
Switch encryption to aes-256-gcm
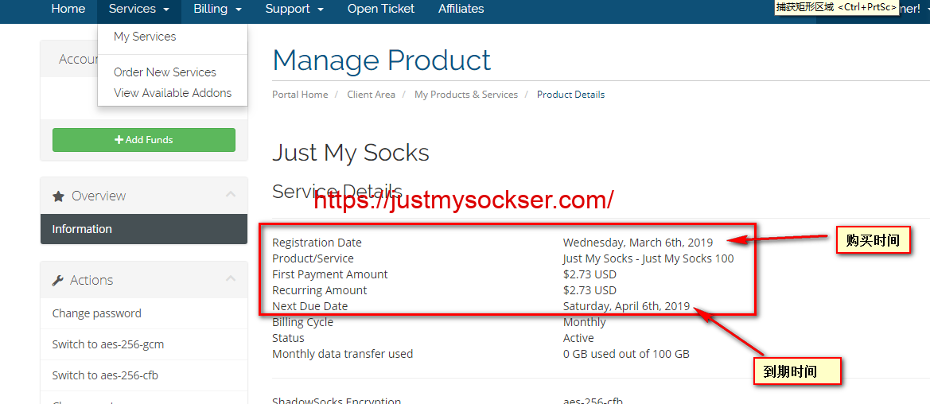[107, 344]
